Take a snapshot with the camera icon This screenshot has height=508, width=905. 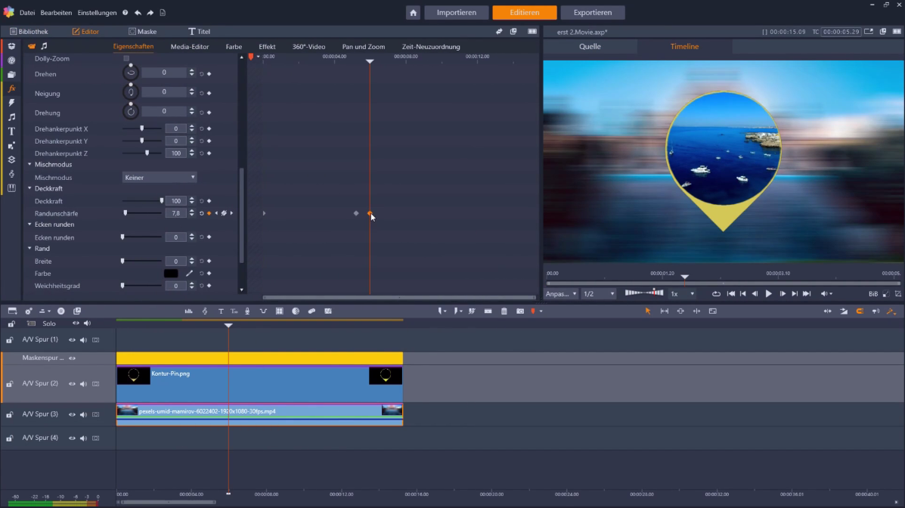(519, 311)
